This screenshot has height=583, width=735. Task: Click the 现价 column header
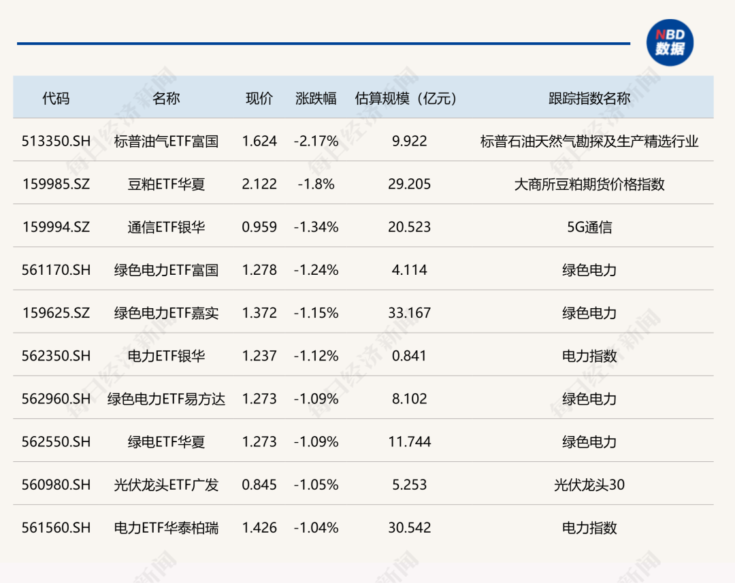pyautogui.click(x=259, y=98)
